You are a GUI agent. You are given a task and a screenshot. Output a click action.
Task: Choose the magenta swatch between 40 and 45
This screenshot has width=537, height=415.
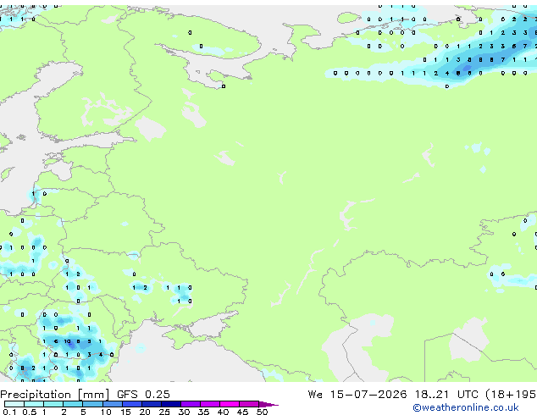click(230, 404)
